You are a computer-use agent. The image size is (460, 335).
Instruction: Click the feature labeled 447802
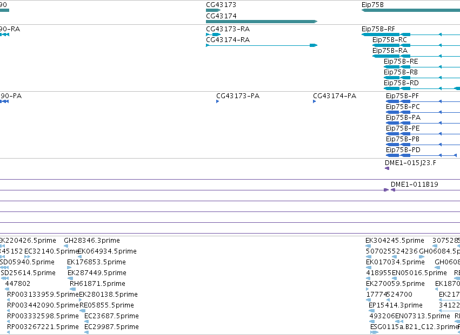[x=18, y=283]
